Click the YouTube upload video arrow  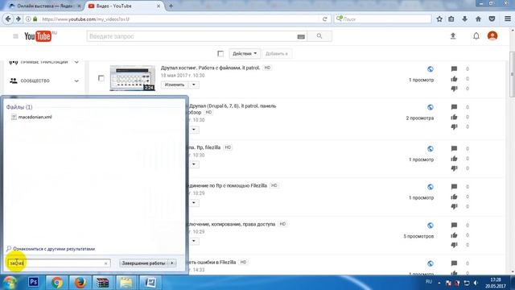click(x=453, y=35)
